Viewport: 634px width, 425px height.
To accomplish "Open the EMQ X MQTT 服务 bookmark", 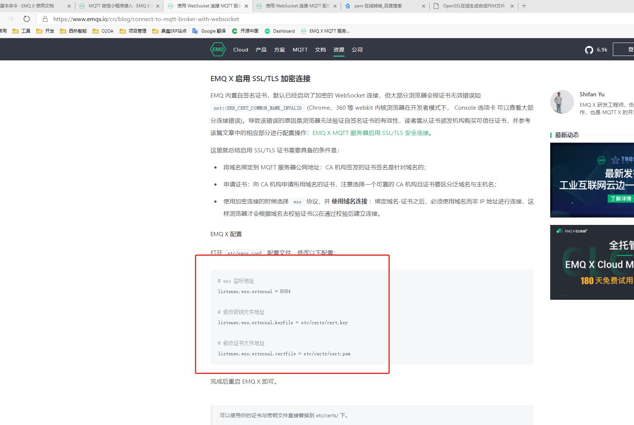I will (325, 31).
